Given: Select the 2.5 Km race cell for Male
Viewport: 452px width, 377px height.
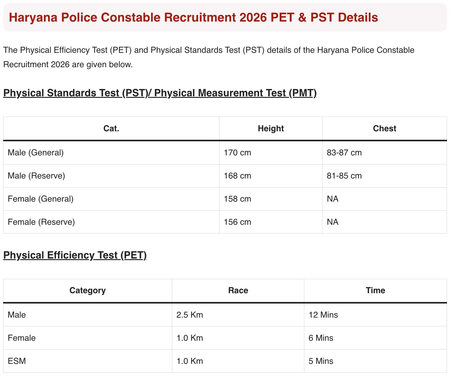Looking at the screenshot, I should [x=189, y=315].
